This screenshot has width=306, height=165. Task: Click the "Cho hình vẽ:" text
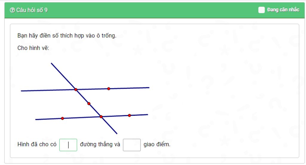pyautogui.click(x=33, y=48)
